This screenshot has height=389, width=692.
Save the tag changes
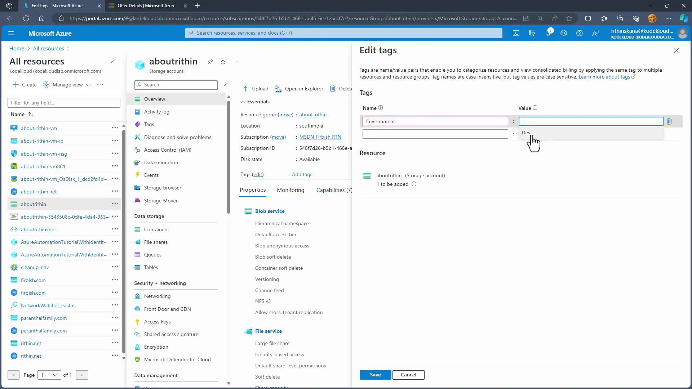pyautogui.click(x=375, y=375)
